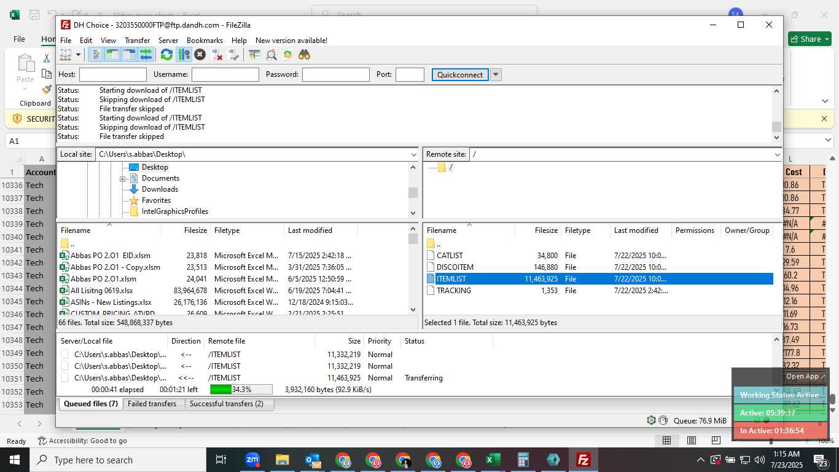Select All Lisitng 0619.xlsx file

pyautogui.click(x=102, y=290)
